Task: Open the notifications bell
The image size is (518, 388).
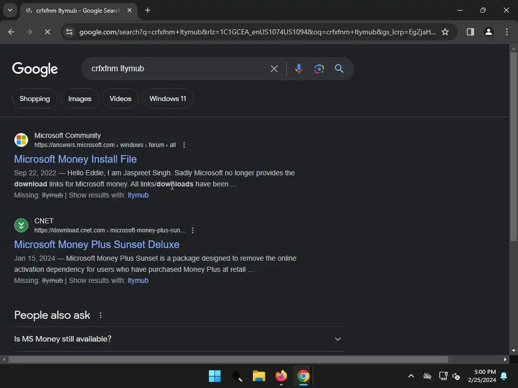Action: point(504,376)
